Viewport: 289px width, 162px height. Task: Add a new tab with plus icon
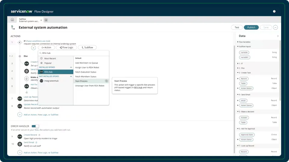pos(46,20)
